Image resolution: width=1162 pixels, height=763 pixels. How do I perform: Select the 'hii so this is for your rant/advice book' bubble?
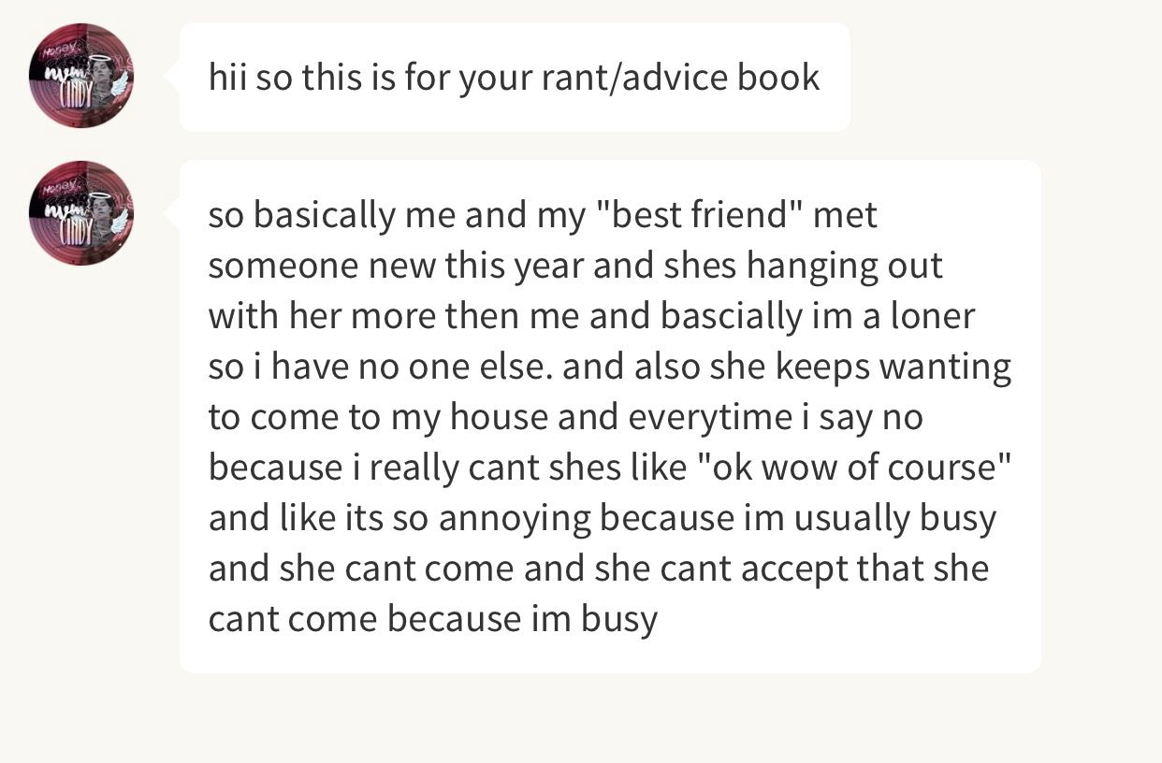point(515,77)
